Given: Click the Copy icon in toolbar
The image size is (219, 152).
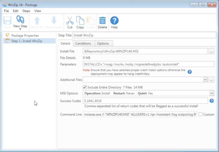Looking at the screenshot, I should click(80, 21).
